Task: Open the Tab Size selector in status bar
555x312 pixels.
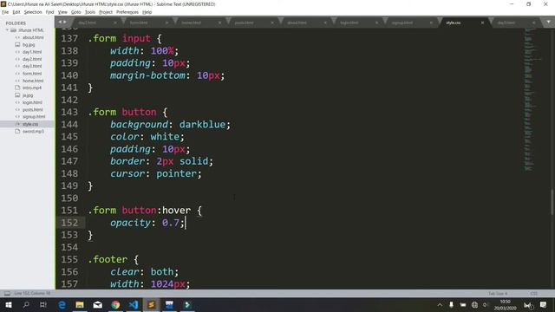Action: 498,293
